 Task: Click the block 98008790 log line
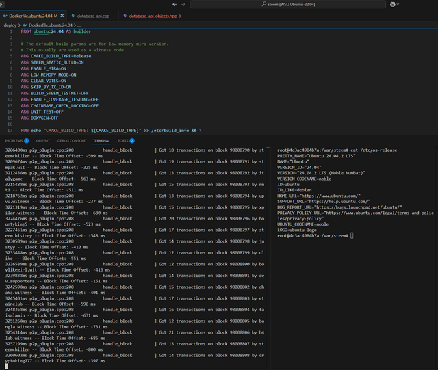pyautogui.click(x=135, y=150)
